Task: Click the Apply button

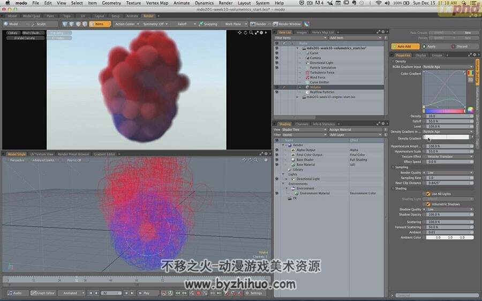Action: (x=430, y=47)
